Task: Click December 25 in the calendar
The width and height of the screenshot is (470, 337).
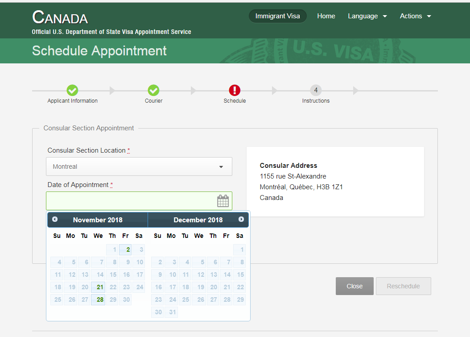Action: pyautogui.click(x=185, y=300)
